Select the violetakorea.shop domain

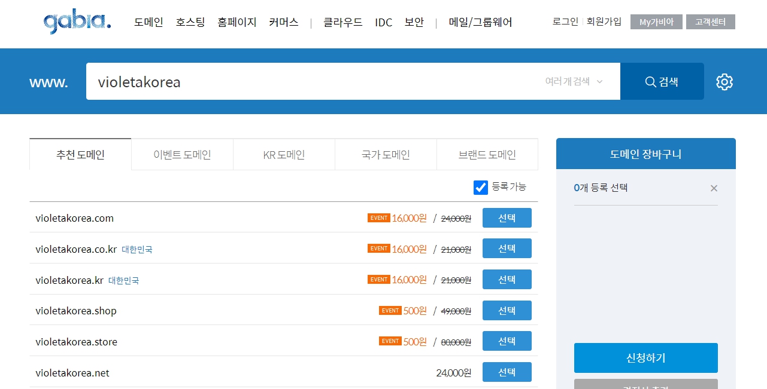pyautogui.click(x=507, y=311)
